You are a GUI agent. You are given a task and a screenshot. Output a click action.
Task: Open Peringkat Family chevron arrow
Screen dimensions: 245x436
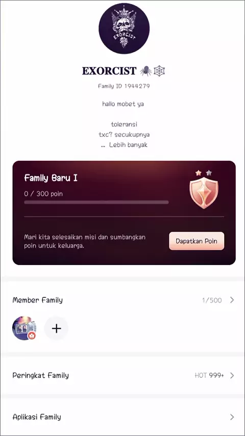tap(232, 376)
